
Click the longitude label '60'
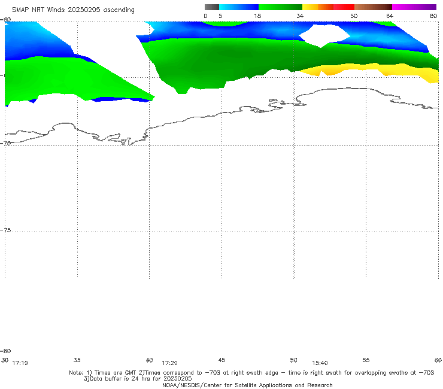[x=438, y=360]
